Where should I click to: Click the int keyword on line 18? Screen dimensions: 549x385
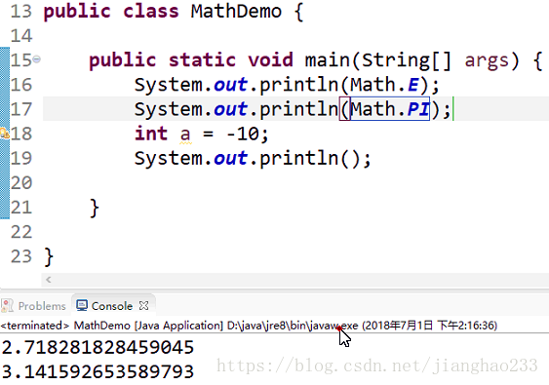pyautogui.click(x=151, y=134)
